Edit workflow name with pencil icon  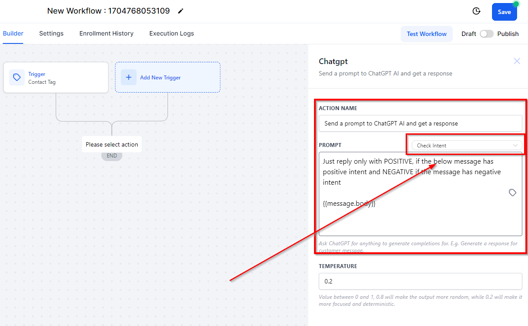pyautogui.click(x=181, y=11)
